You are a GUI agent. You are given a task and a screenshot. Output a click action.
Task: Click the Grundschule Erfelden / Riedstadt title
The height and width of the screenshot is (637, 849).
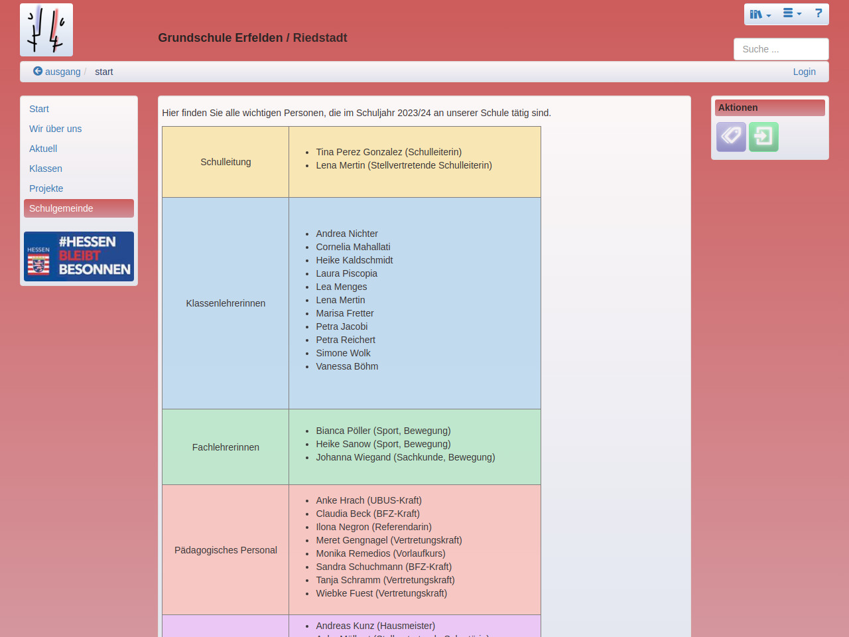(253, 38)
